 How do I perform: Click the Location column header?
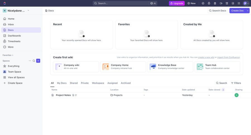[x=114, y=90]
